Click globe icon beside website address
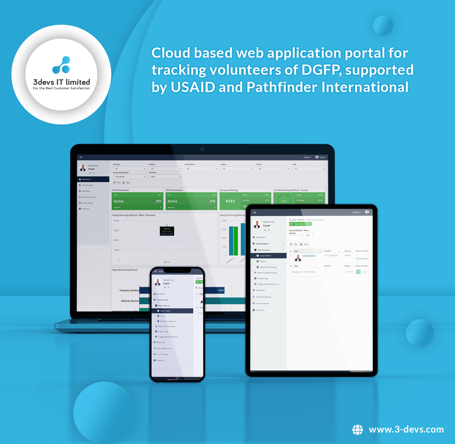Screen dimensions: 455x444 pyautogui.click(x=358, y=429)
